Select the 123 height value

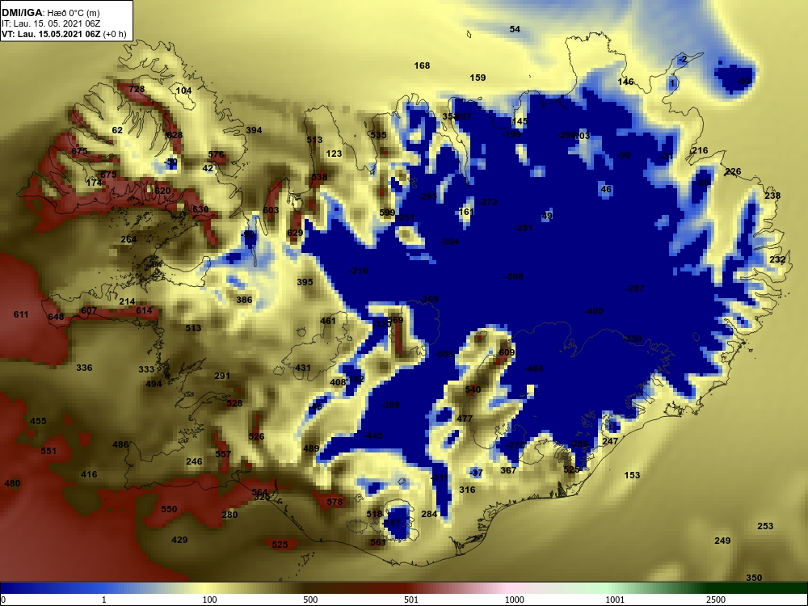click(334, 154)
